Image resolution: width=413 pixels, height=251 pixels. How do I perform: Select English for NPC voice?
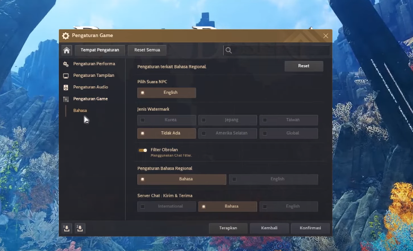tap(166, 93)
